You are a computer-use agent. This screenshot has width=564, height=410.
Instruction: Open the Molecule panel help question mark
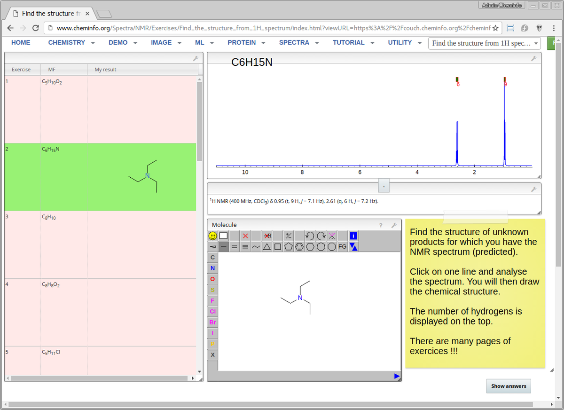pyautogui.click(x=381, y=225)
